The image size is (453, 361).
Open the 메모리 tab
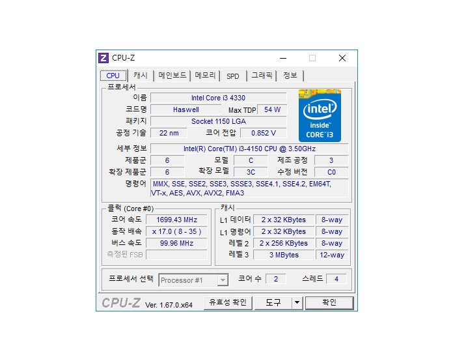coord(205,76)
